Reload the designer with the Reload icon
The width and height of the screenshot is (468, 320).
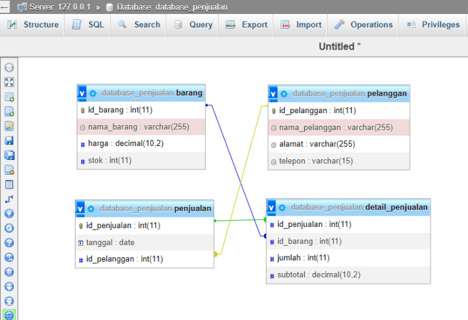pyautogui.click(x=9, y=228)
